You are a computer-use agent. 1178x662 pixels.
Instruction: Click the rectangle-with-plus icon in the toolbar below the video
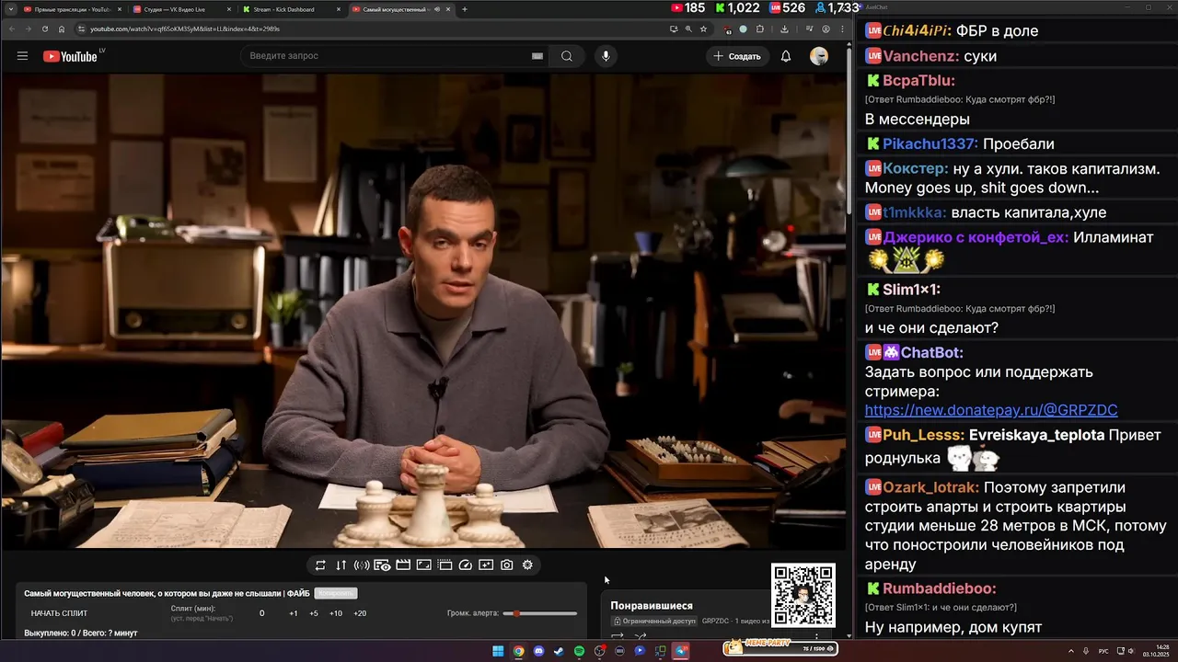pyautogui.click(x=486, y=565)
